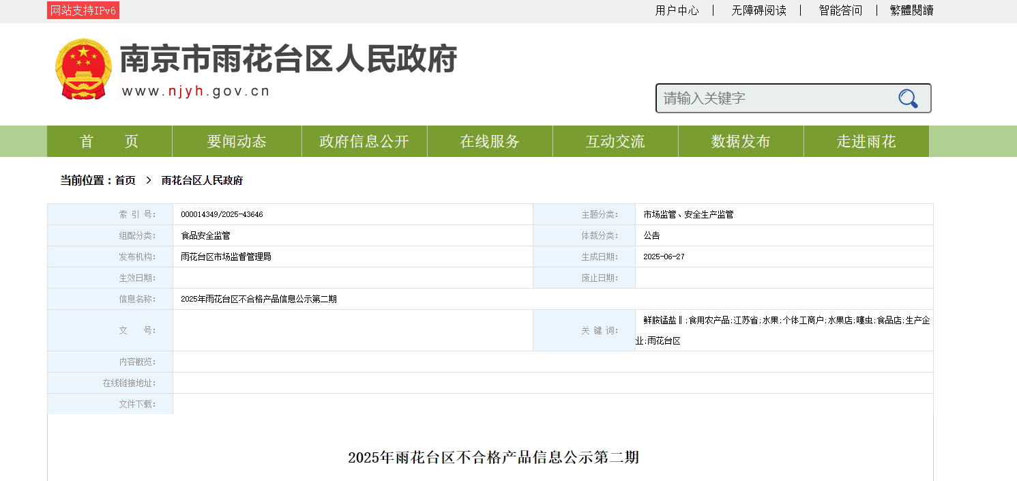The height and width of the screenshot is (481, 1017).
Task: Click 首页 in the breadcrumb trail
Action: [x=125, y=181]
